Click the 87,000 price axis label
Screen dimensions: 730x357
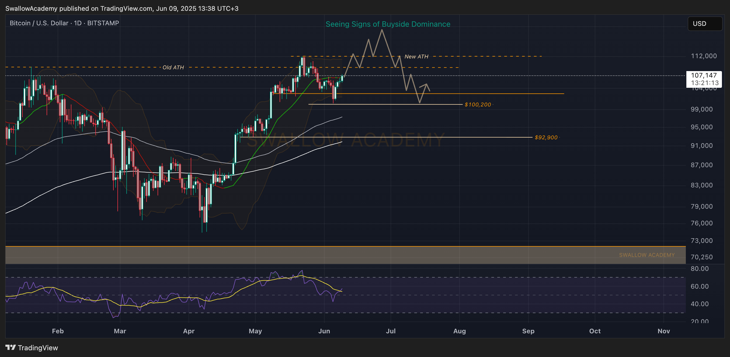(701, 165)
